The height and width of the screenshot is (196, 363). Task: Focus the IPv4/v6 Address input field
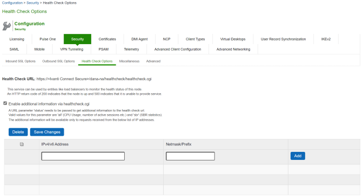[x=83, y=156]
